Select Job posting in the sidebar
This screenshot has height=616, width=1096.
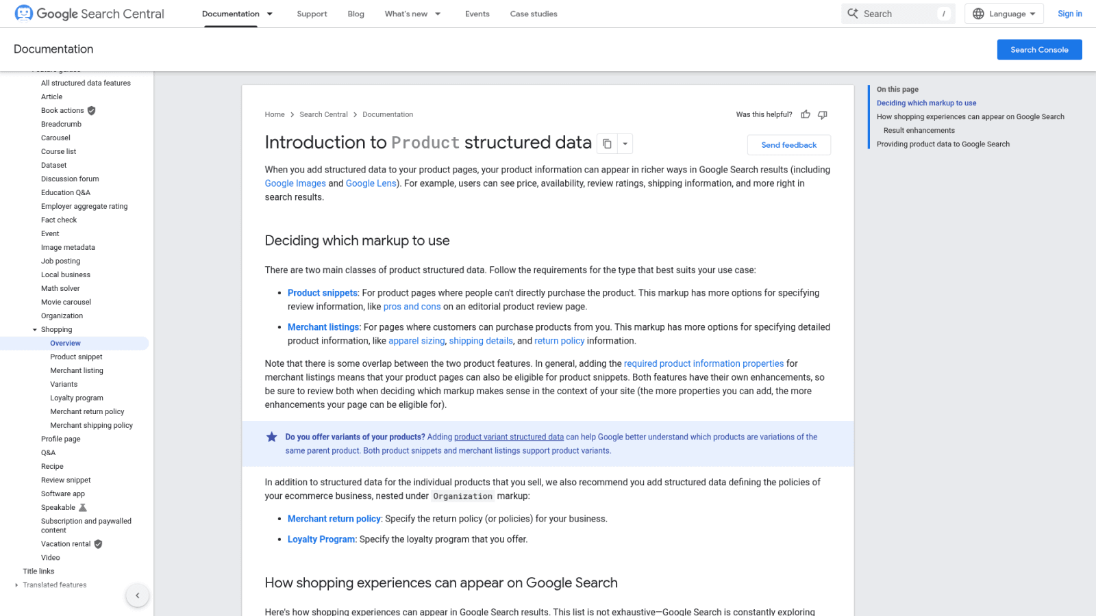pyautogui.click(x=60, y=261)
